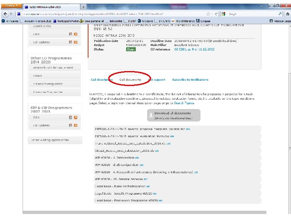Open 3rd Health Programme sidebar item
Viewport: 291px width, 218px height.
[x=55, y=84]
